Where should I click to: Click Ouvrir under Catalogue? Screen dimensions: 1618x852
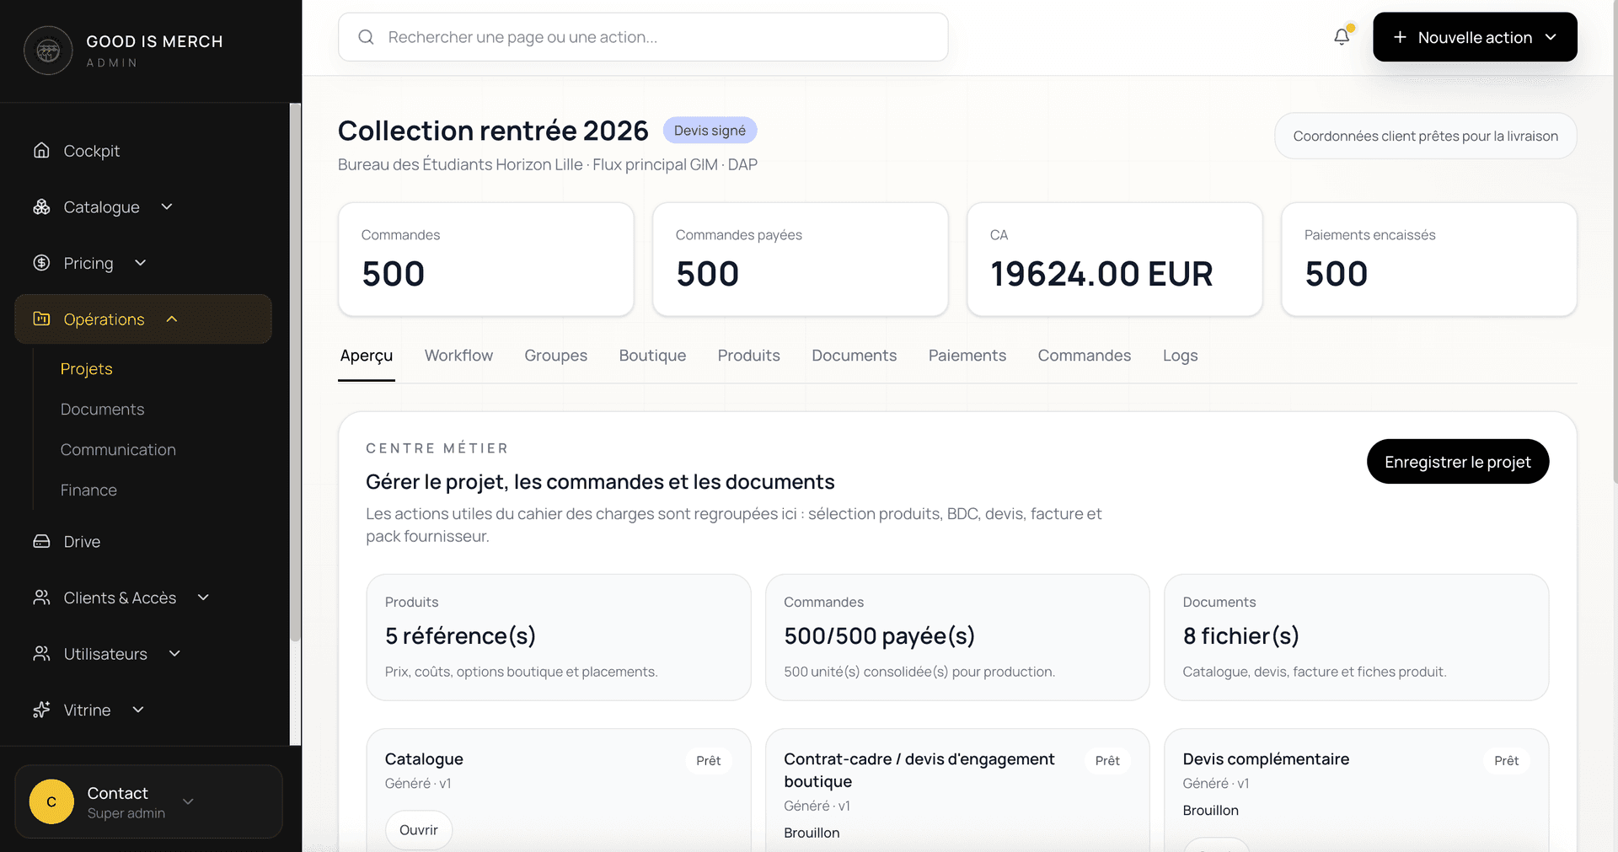419,830
